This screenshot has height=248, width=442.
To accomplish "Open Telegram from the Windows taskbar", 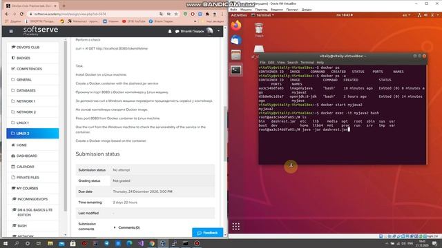I will (106, 243).
